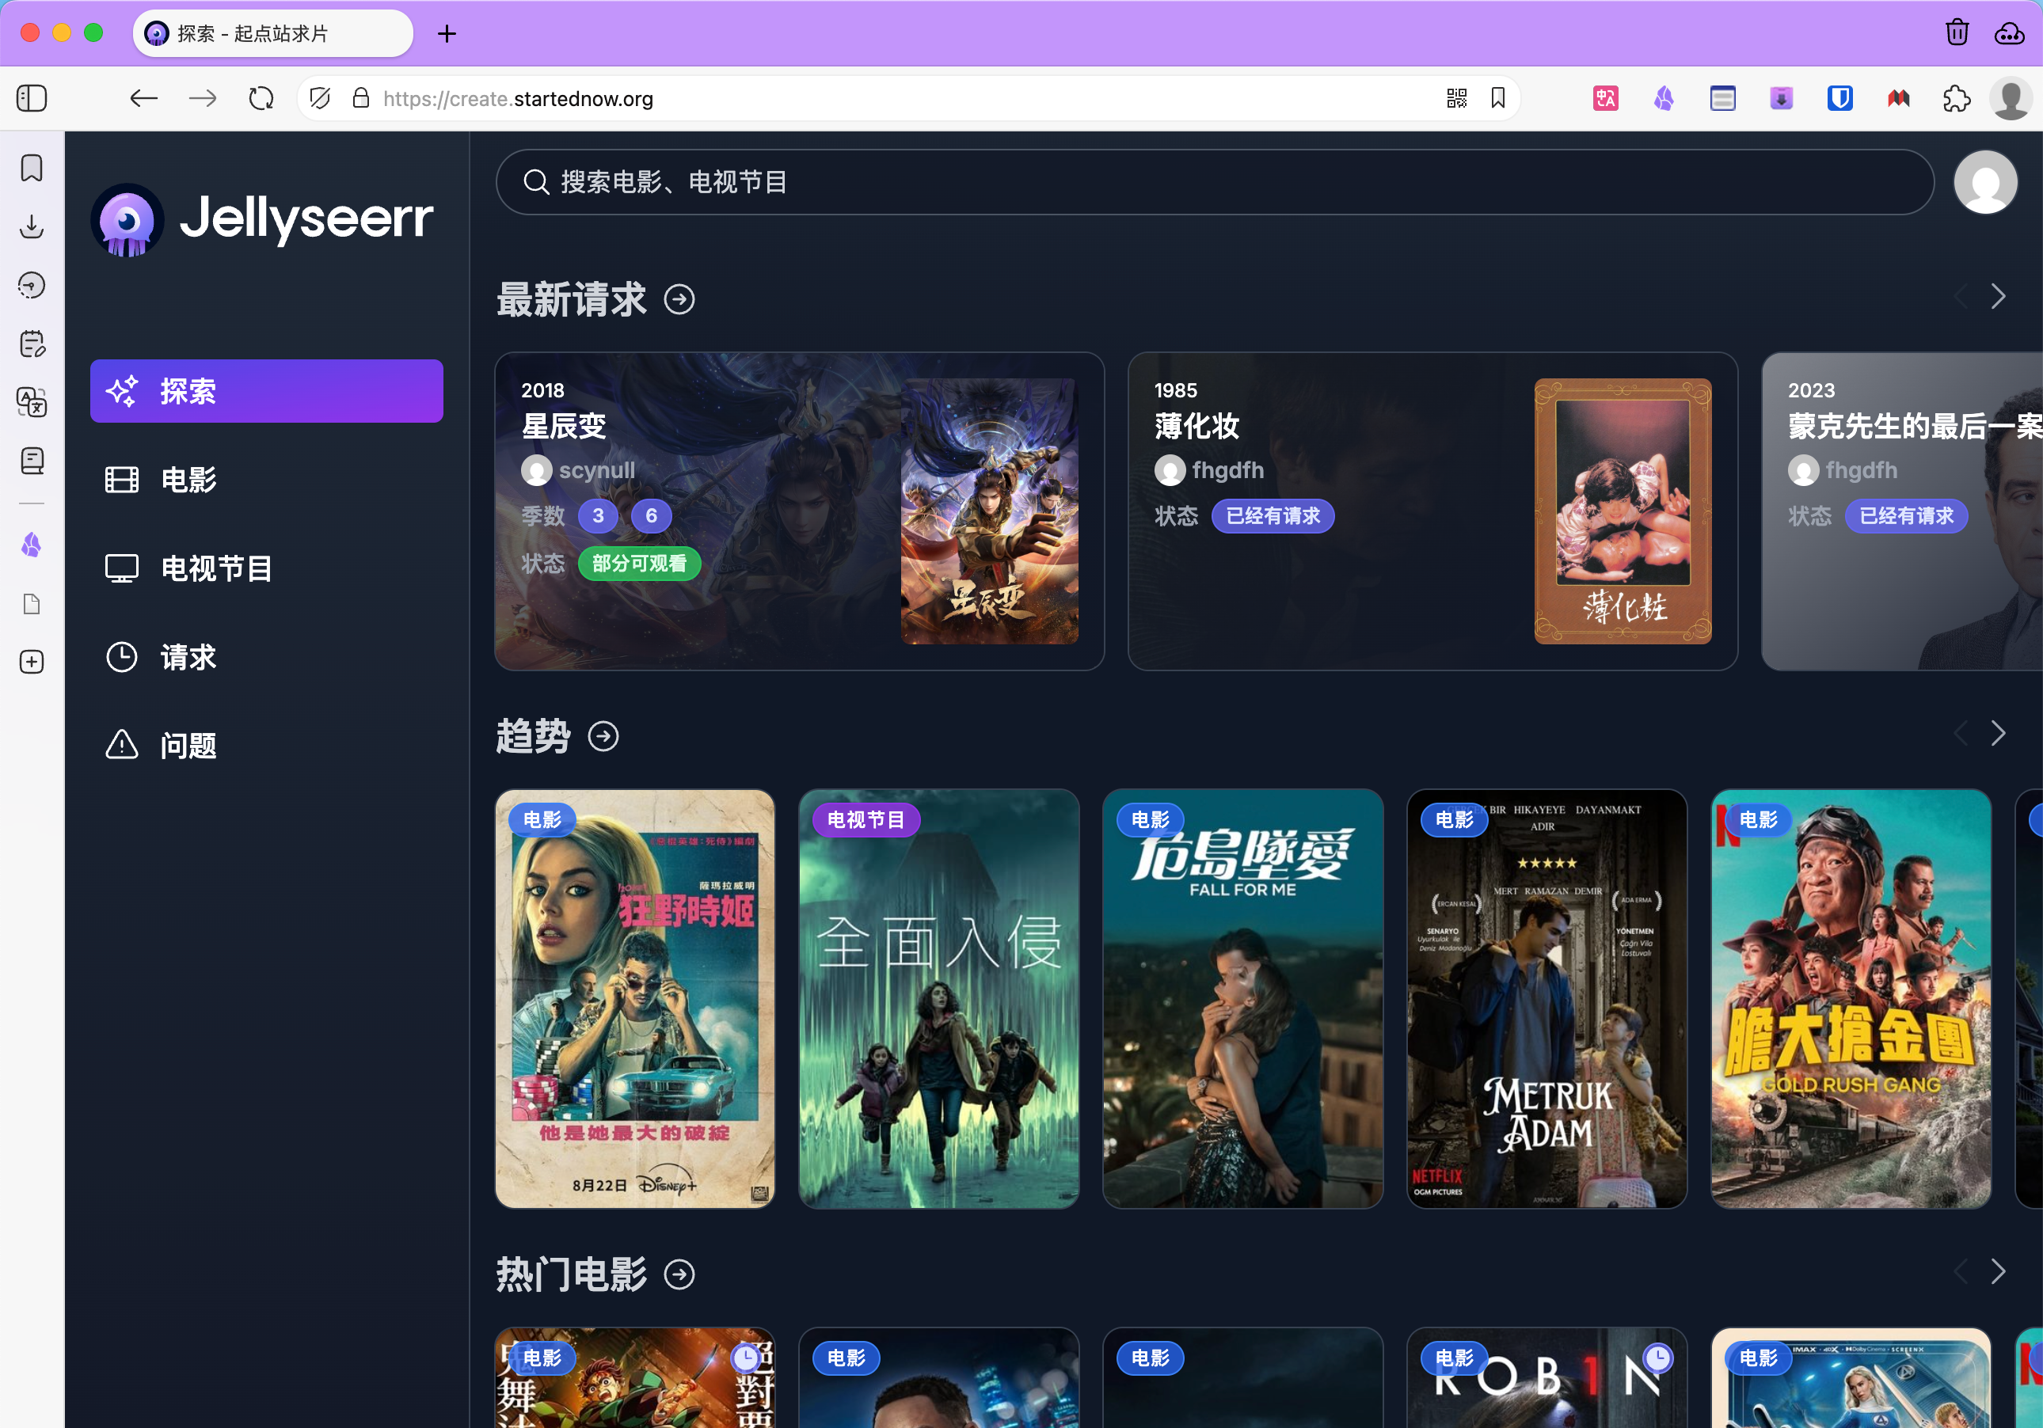Open the 膽大搶金團 Gold Rush Gang poster

[1851, 999]
